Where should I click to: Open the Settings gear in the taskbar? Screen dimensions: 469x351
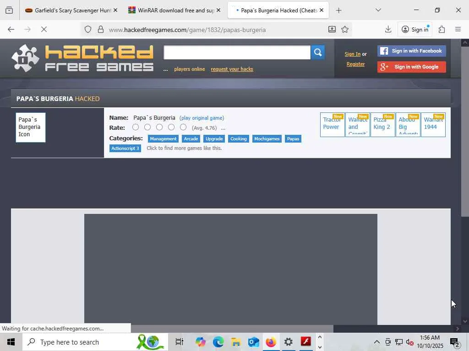[x=289, y=342]
